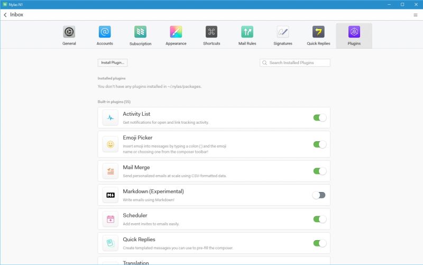Click the Emoji Picker plugin title
Viewport: 423px width, 265px height.
click(x=137, y=138)
